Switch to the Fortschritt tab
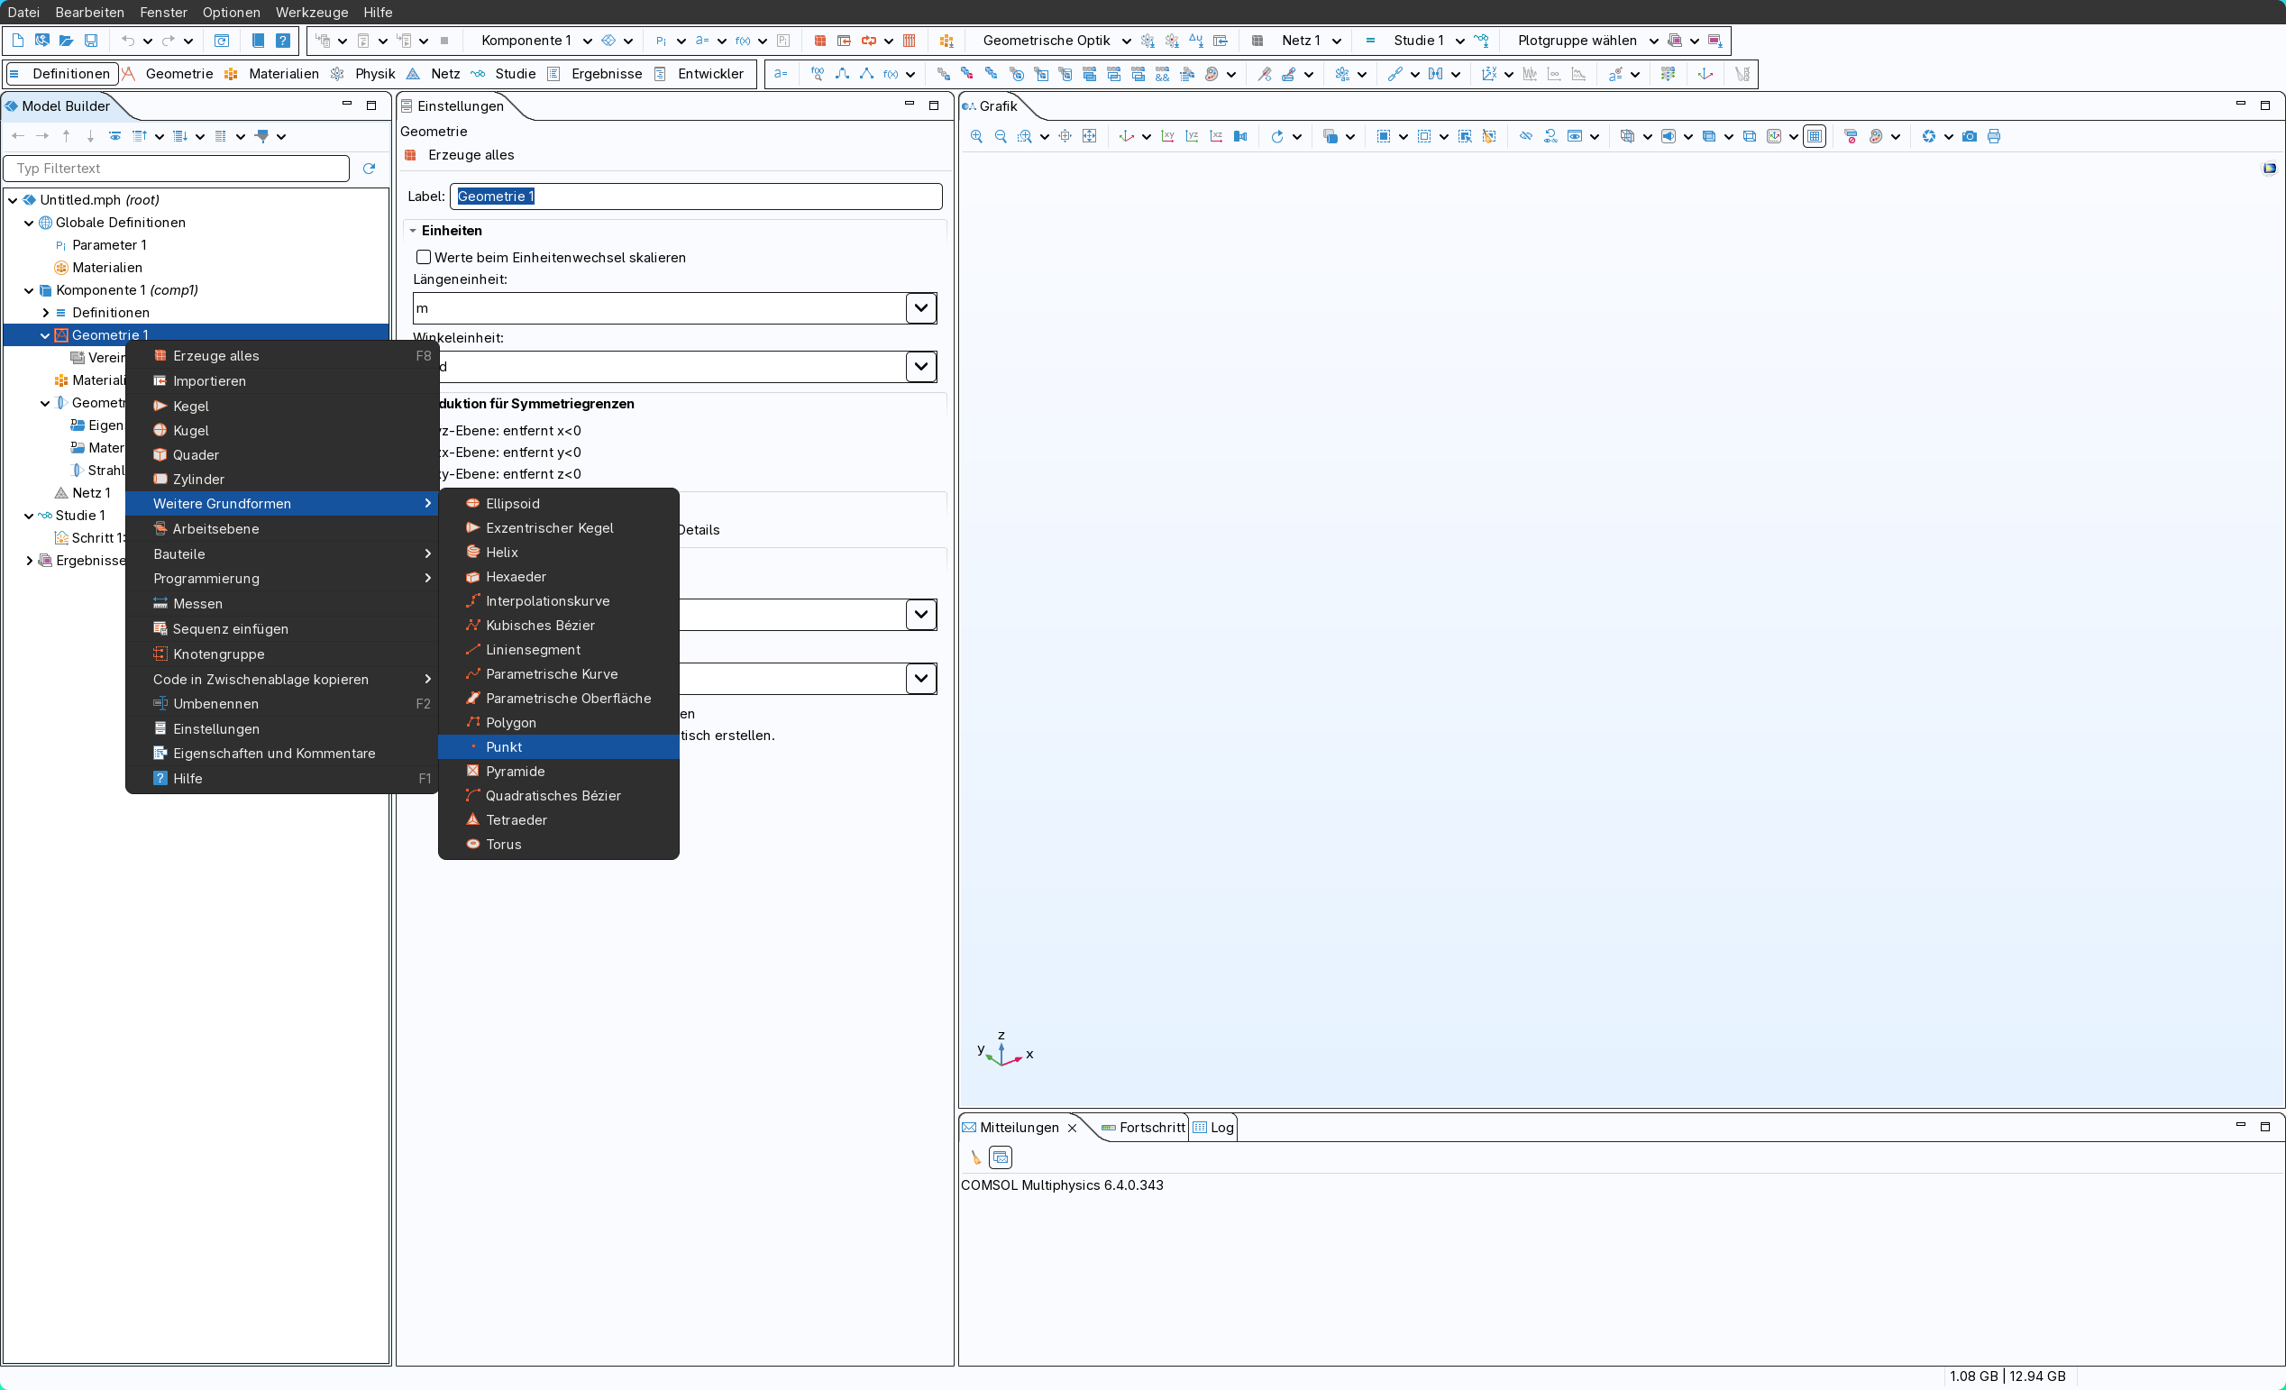The width and height of the screenshot is (2286, 1390). (1150, 1128)
